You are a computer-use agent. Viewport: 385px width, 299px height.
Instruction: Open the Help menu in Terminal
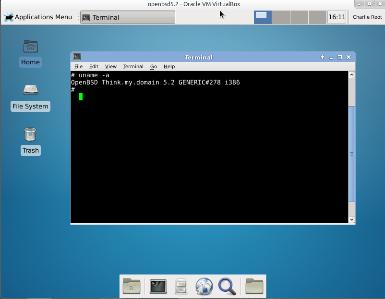169,67
